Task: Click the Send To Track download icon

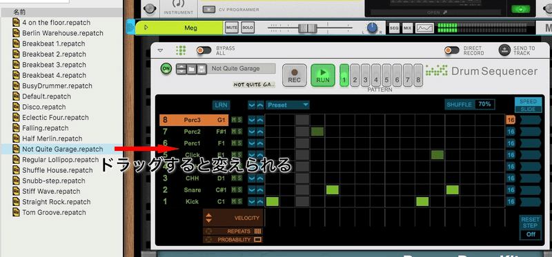Action: point(504,50)
